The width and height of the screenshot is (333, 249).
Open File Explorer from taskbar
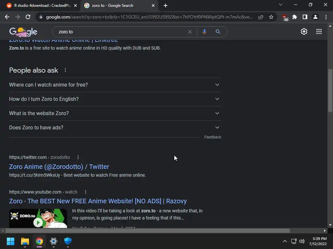25,241
